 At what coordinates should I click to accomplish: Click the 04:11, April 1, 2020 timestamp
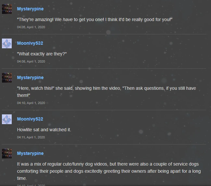(x=31, y=137)
